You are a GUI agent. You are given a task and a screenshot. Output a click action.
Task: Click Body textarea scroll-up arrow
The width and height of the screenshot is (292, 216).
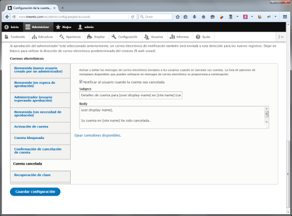point(267,109)
